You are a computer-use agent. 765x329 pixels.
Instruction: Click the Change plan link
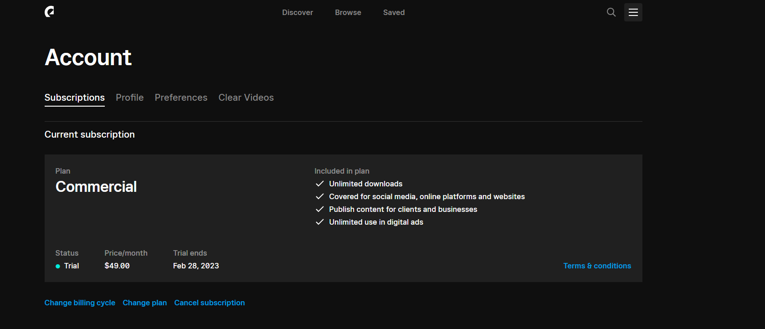click(x=145, y=303)
